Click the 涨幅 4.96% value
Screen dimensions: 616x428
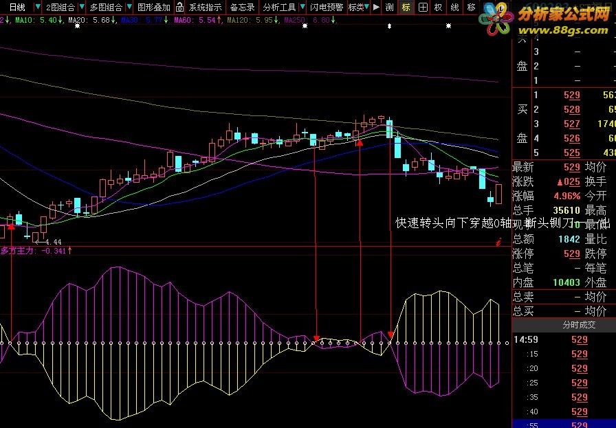click(567, 196)
